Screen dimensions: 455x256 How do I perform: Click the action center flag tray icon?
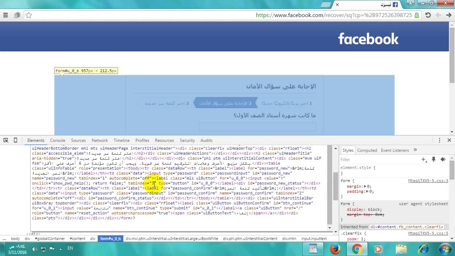pos(52,249)
